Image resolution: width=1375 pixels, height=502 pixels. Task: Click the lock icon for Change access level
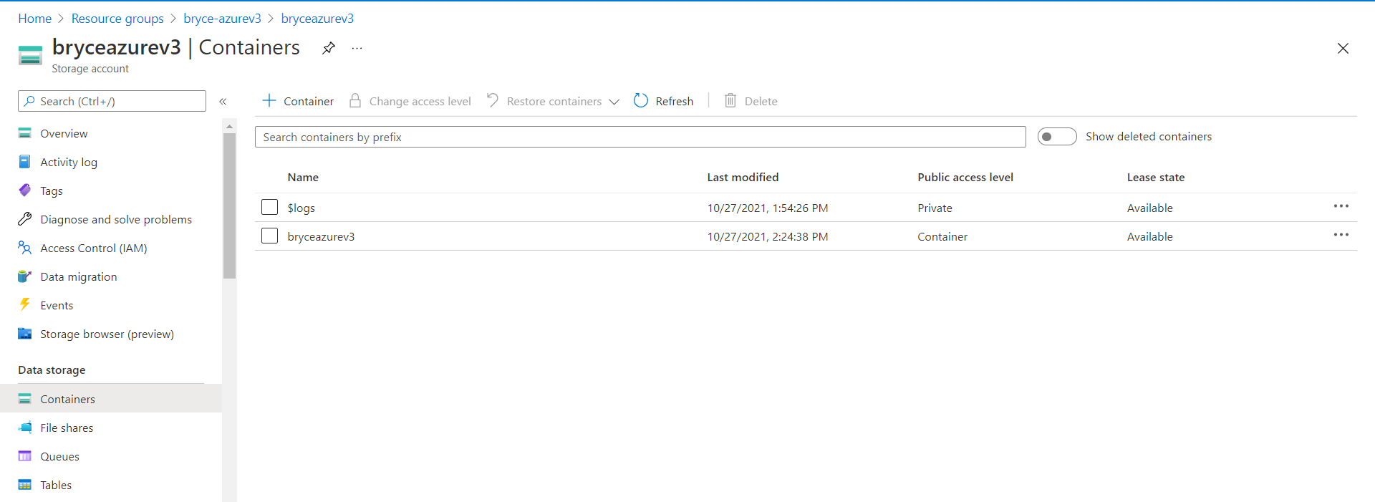tap(354, 100)
